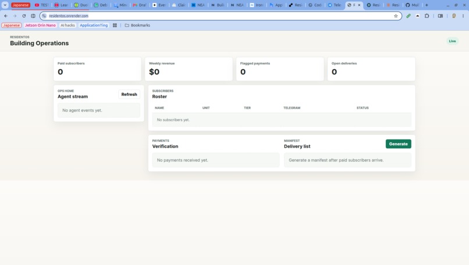This screenshot has height=265, width=469.
Task: Click the 'No subscribers yet.' row
Action: click(x=282, y=120)
